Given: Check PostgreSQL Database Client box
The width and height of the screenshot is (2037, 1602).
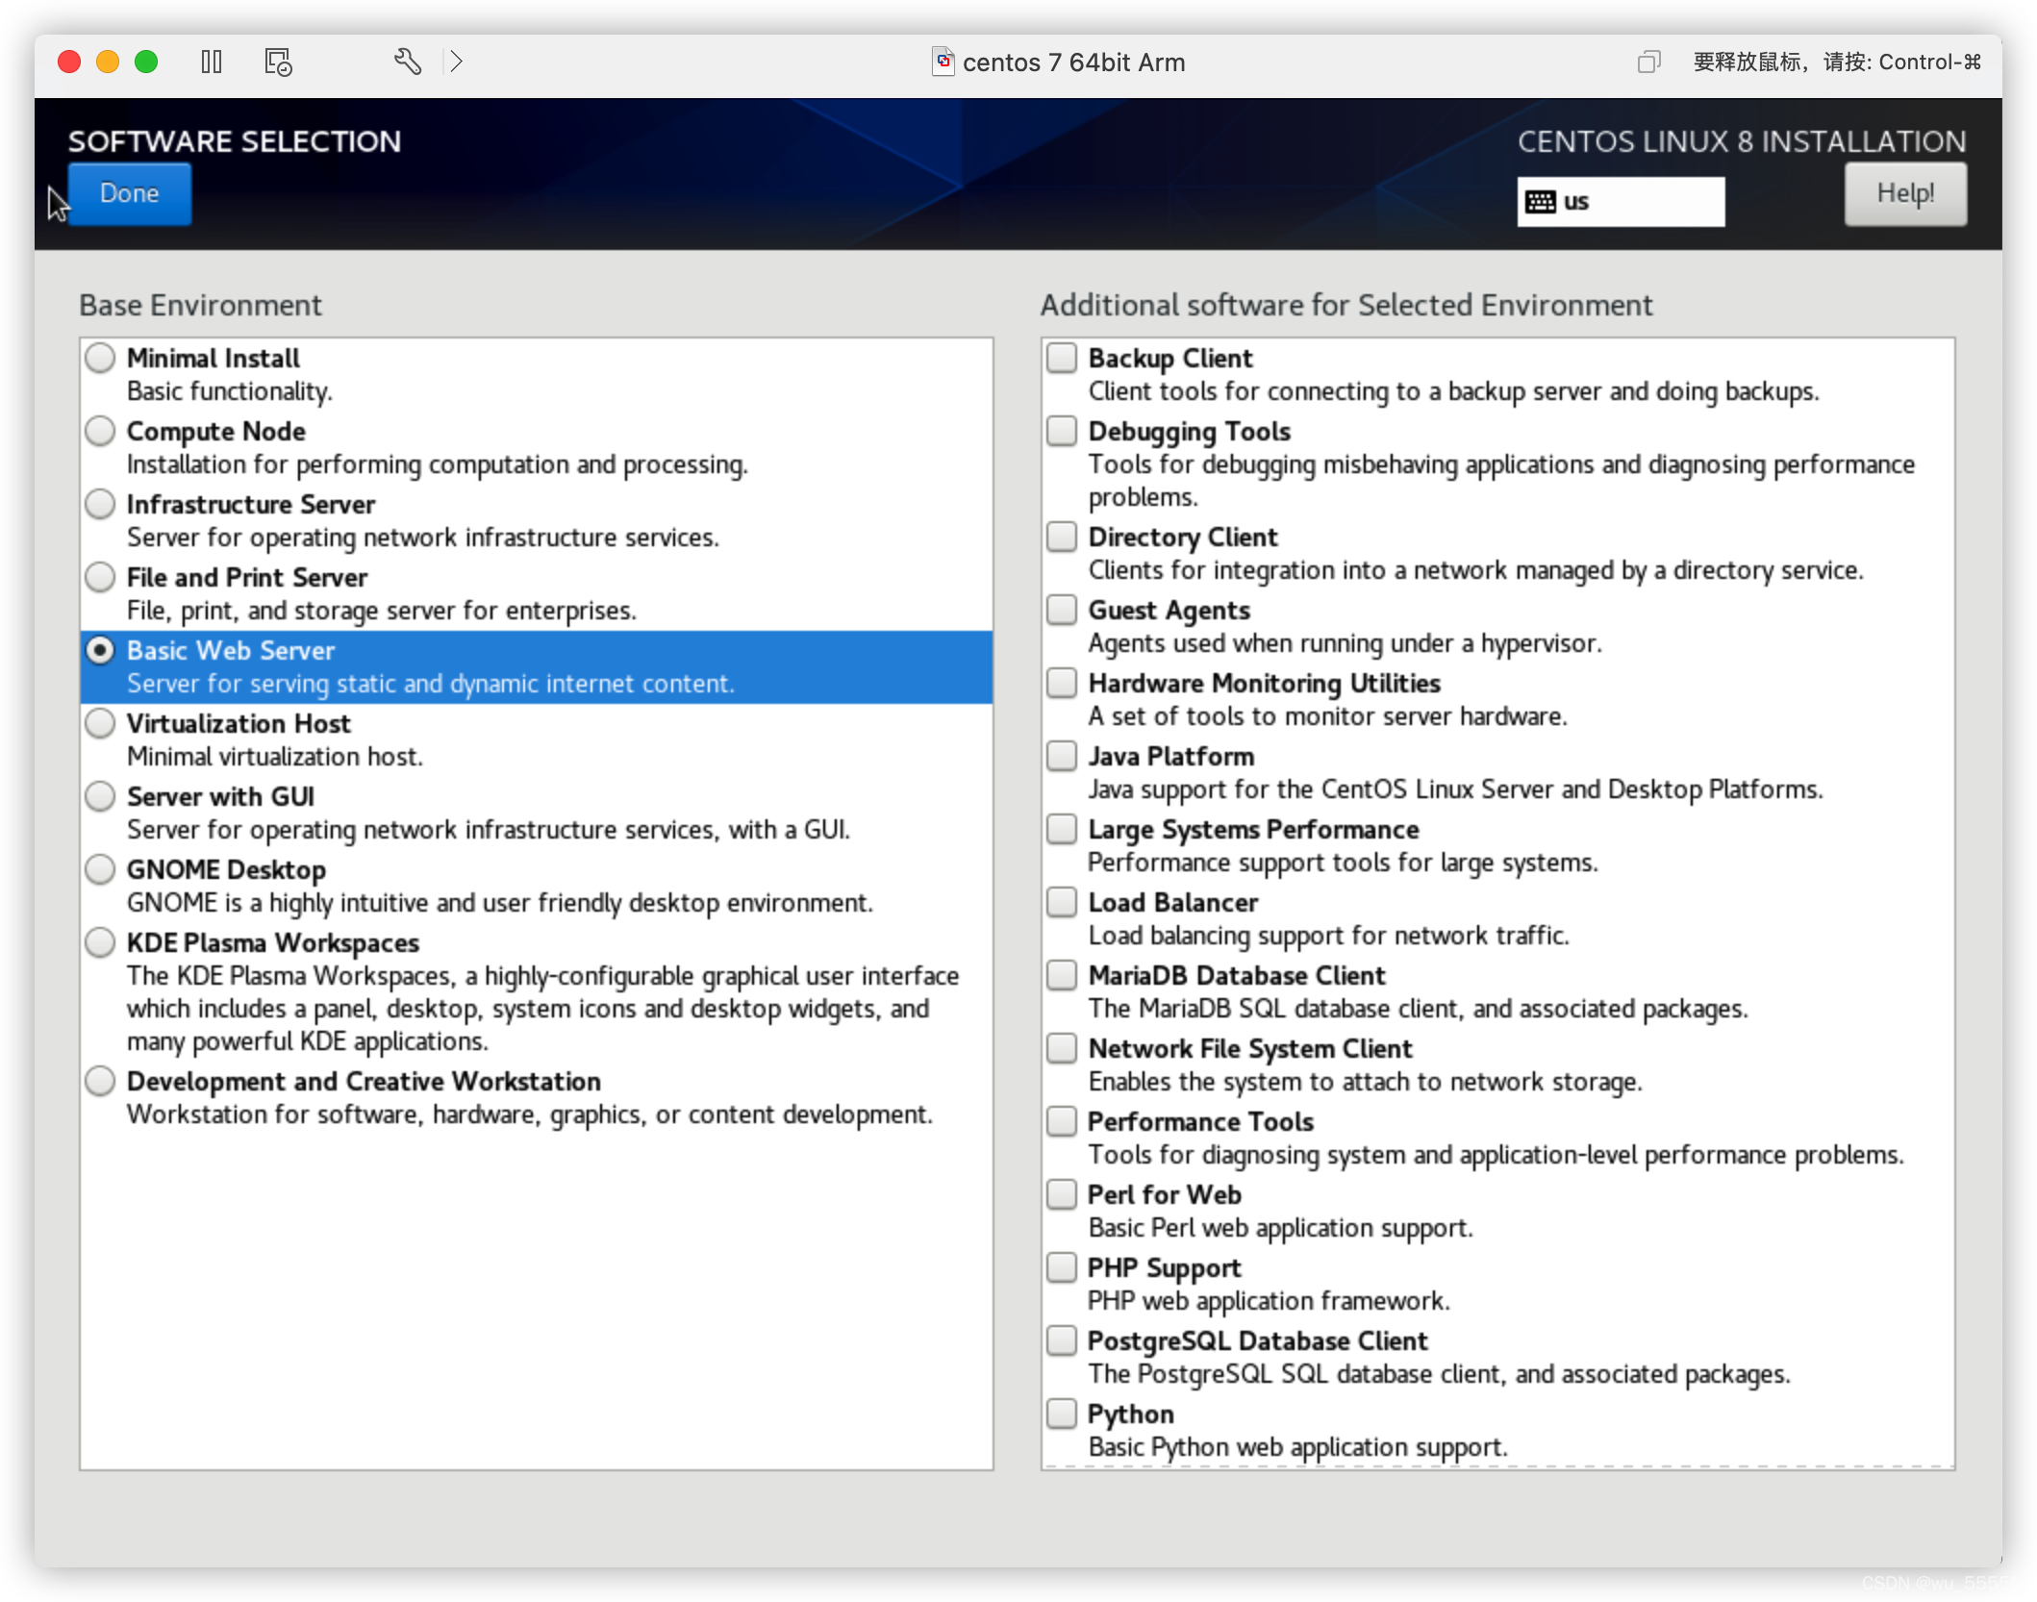Looking at the screenshot, I should click(x=1062, y=1340).
